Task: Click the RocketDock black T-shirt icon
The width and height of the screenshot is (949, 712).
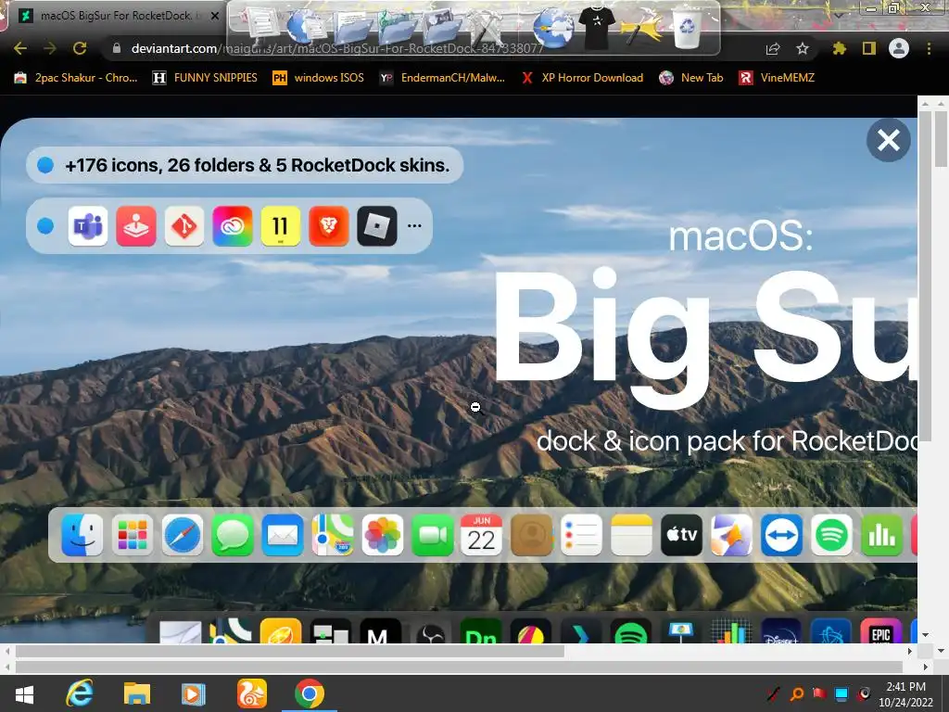Action: [x=596, y=26]
